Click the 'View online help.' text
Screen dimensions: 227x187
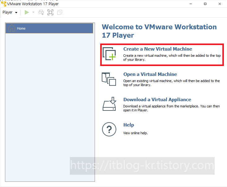click(x=135, y=133)
